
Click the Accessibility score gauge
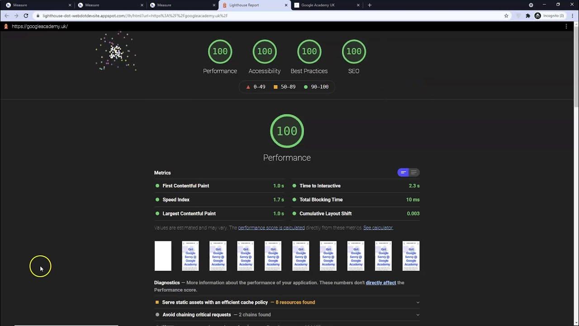(265, 52)
